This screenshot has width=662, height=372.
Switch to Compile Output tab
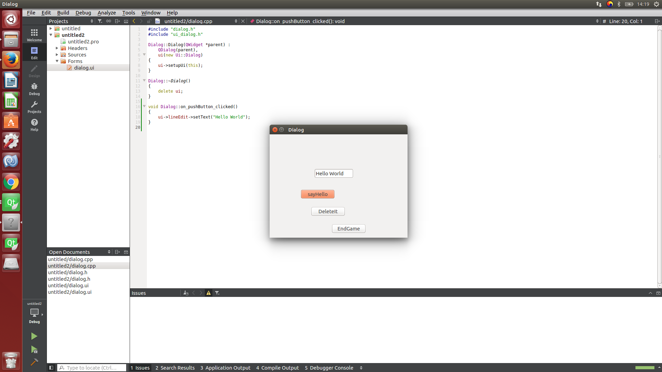click(277, 368)
